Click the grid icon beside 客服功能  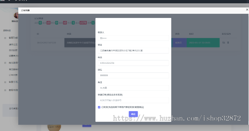[x=5, y=38]
